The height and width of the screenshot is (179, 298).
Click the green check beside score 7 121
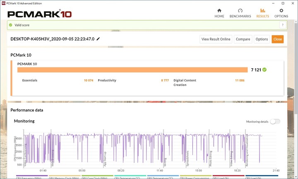point(264,70)
